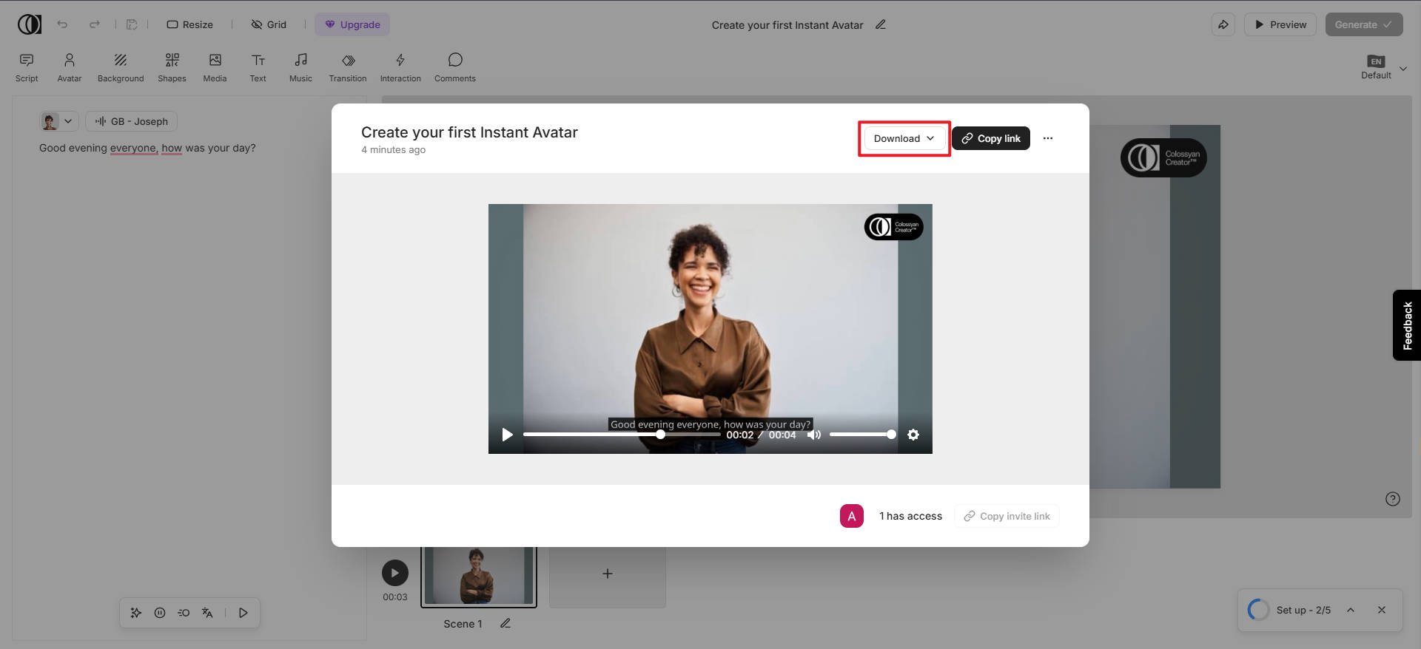Rename Scene 1 with the pencil icon
Viewport: 1421px width, 649px height.
[x=505, y=623]
